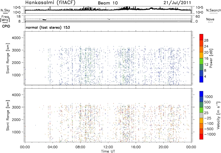221x153 pixels.
Task: Click the date '21/Jul/2011'
Action: point(177,3)
